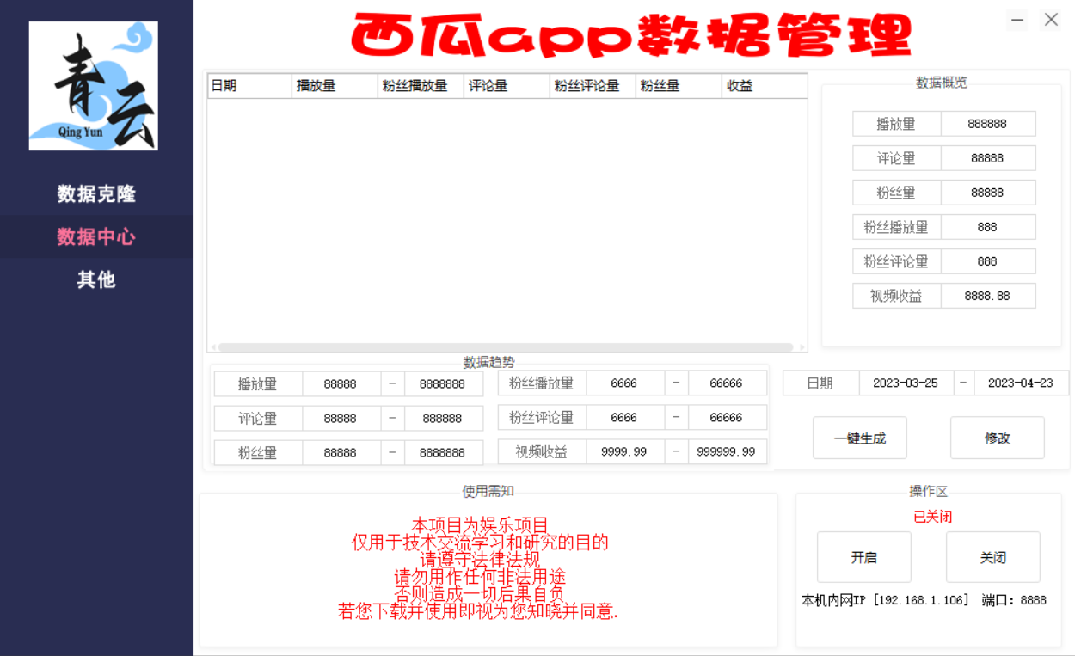
Task: Edit the start date 2023-03-25
Action: click(906, 383)
